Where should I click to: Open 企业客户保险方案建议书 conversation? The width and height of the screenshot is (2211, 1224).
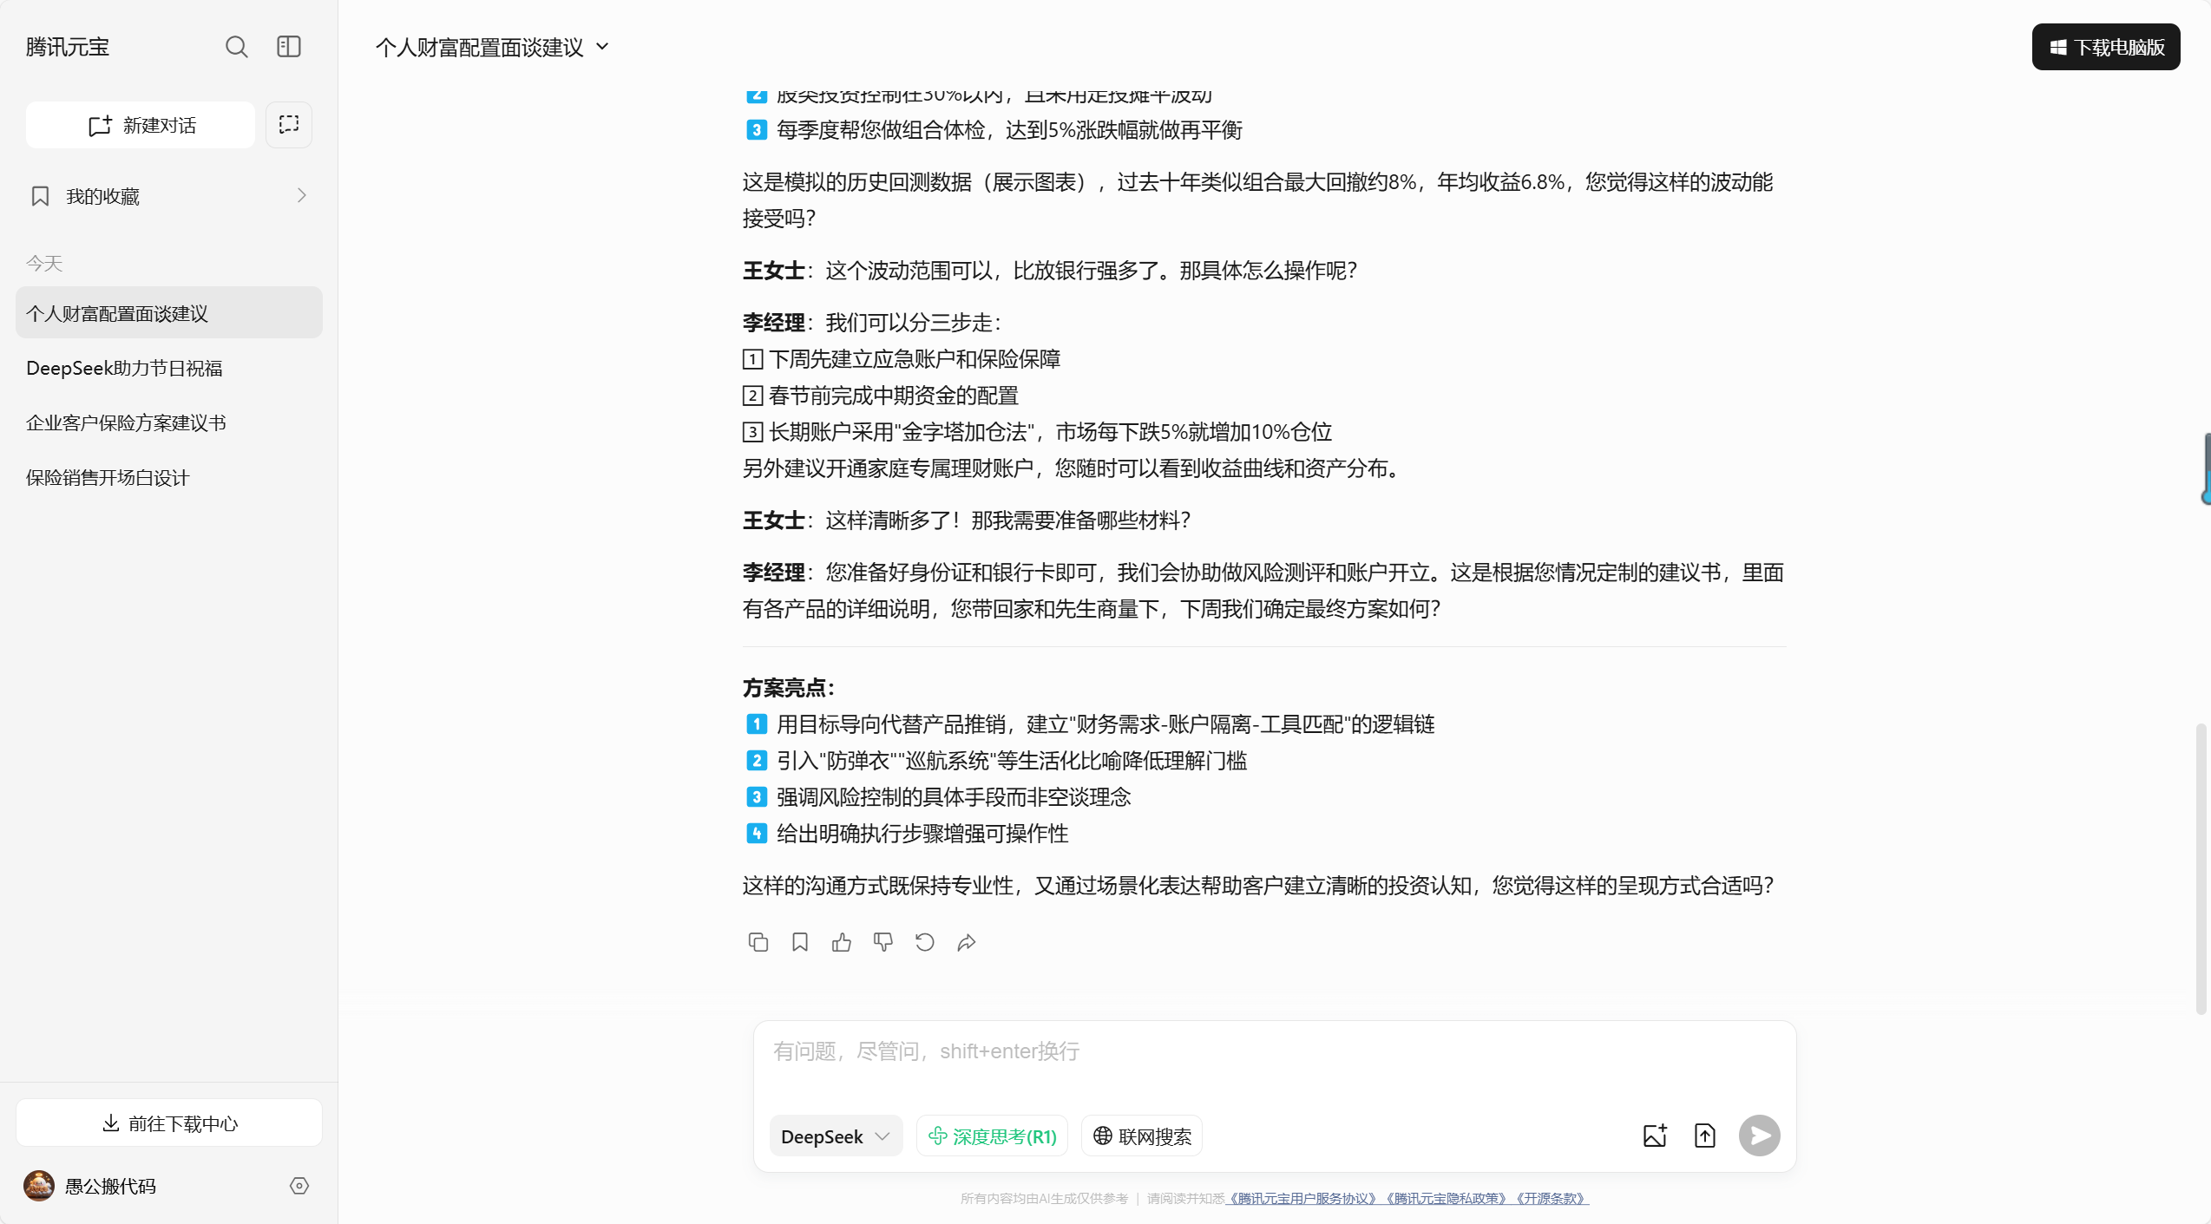tap(126, 422)
